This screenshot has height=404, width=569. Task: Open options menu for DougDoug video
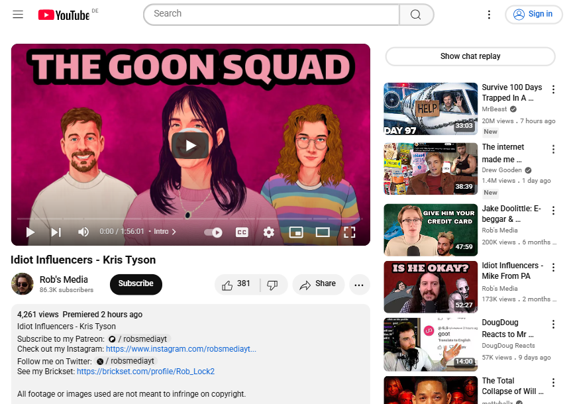(x=553, y=325)
